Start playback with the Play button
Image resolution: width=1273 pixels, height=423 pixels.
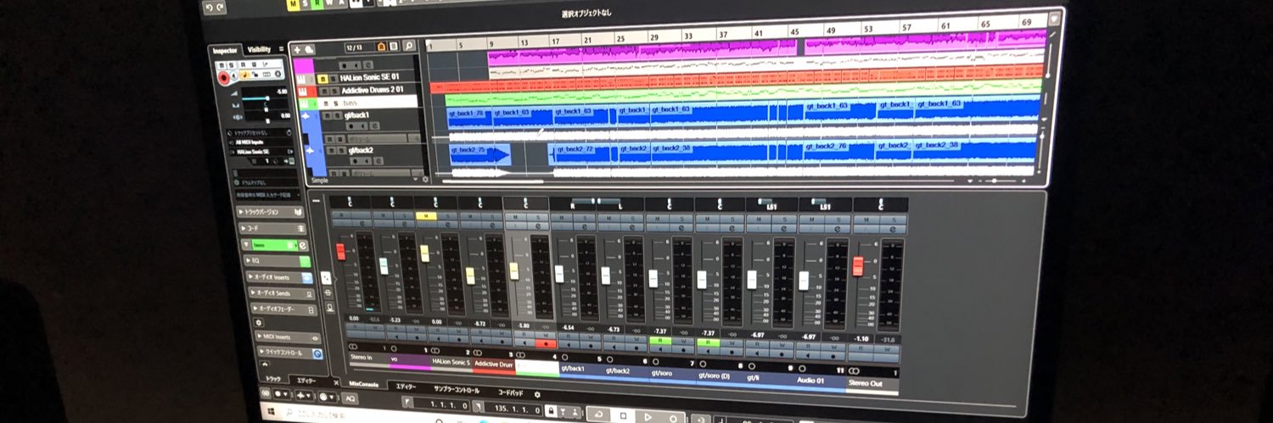click(x=648, y=417)
